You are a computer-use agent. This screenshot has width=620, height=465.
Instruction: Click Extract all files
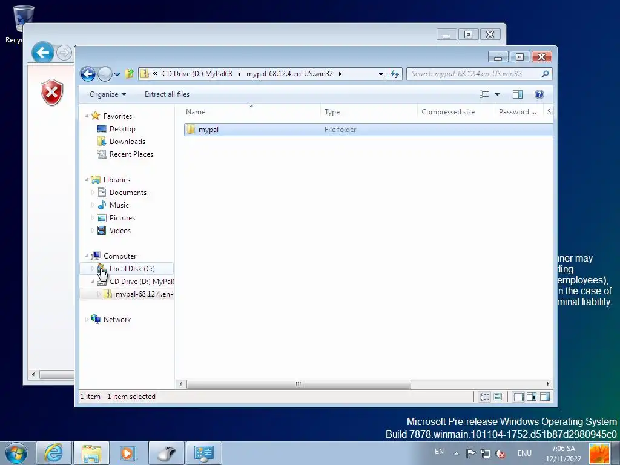click(167, 94)
